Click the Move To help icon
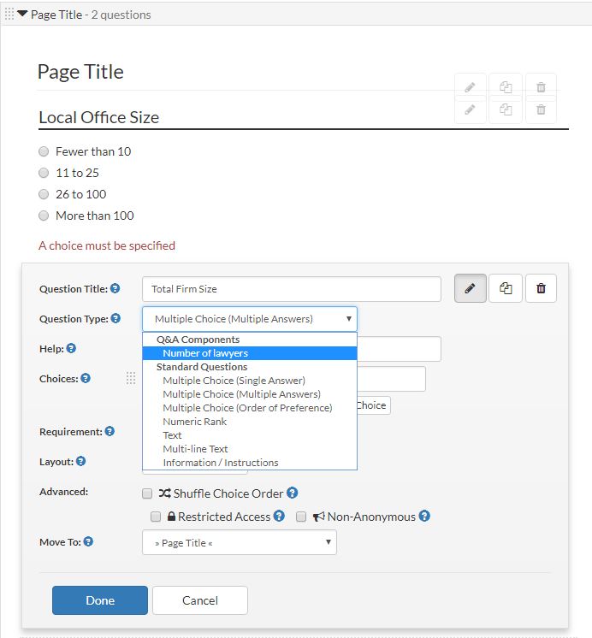 point(88,541)
